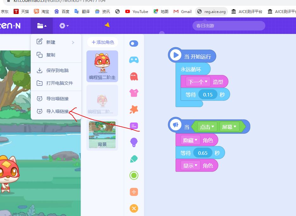Open the 地图 bookmark
The width and height of the screenshot is (296, 216).
[x=161, y=11]
